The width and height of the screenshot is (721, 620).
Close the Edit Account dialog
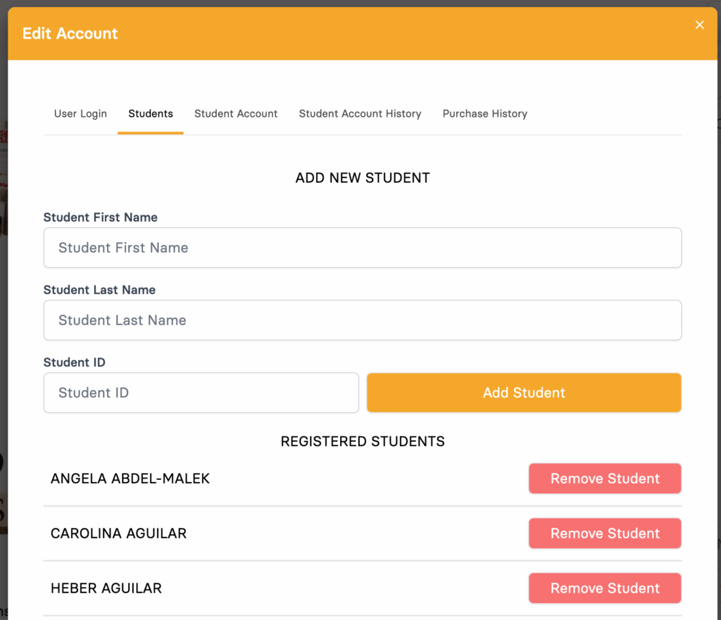(699, 25)
